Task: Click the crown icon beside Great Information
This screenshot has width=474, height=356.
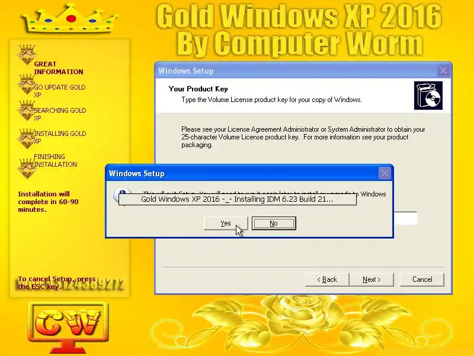Action: [27, 55]
